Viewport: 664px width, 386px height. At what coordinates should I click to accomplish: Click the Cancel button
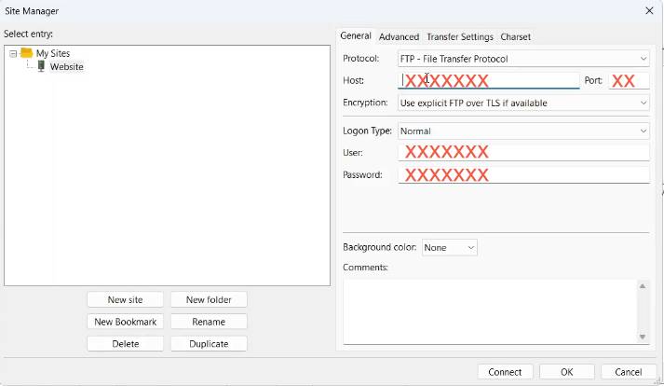pos(629,372)
